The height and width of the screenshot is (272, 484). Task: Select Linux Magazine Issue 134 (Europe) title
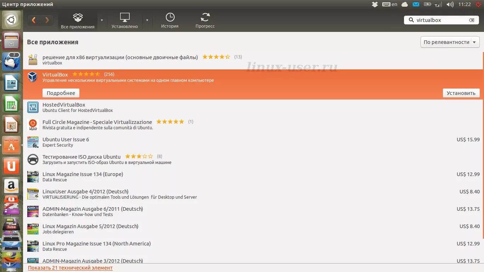click(x=83, y=174)
